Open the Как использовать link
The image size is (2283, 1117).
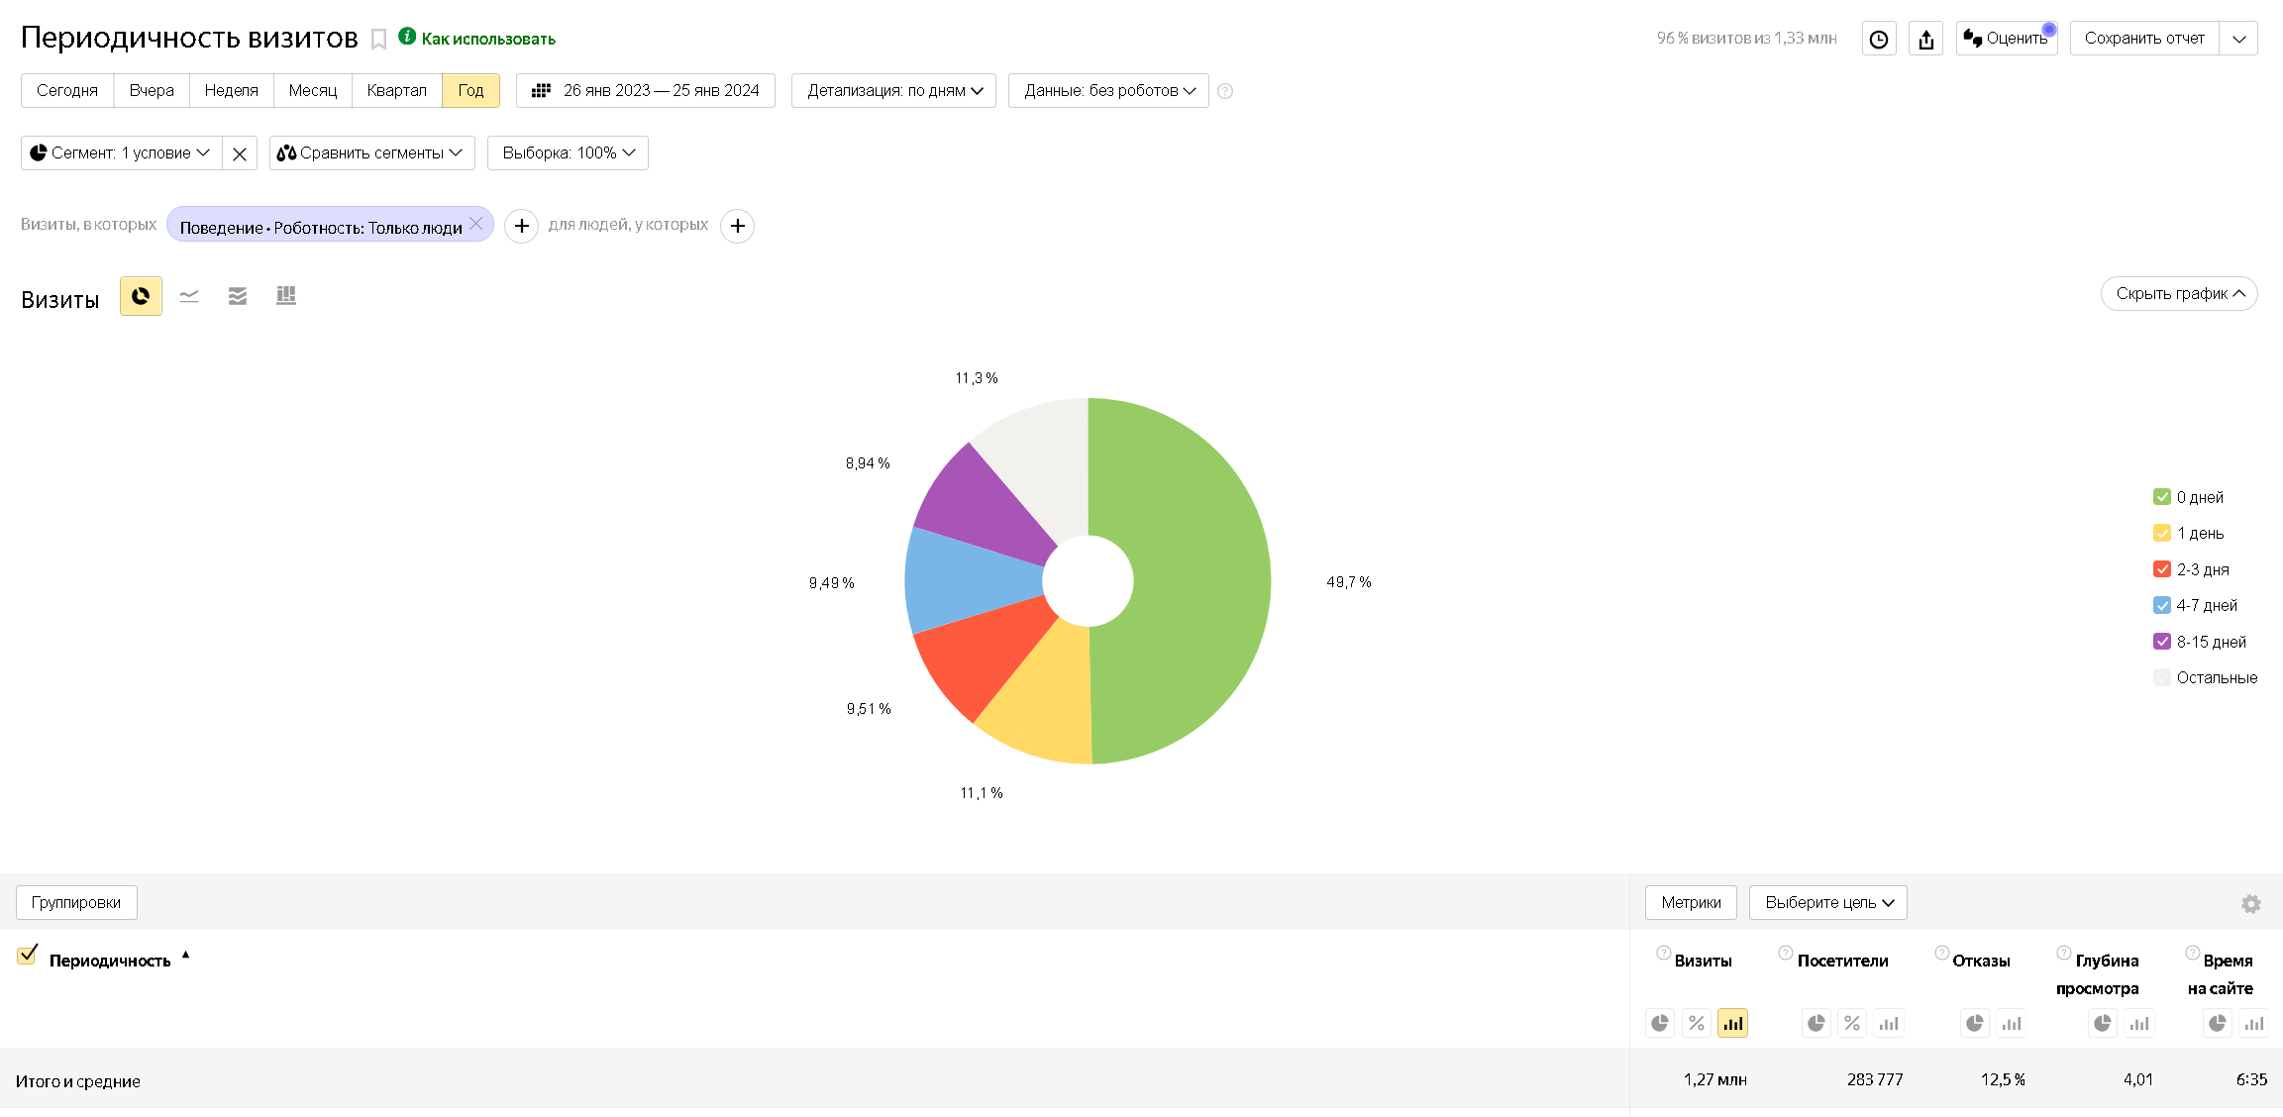click(487, 39)
